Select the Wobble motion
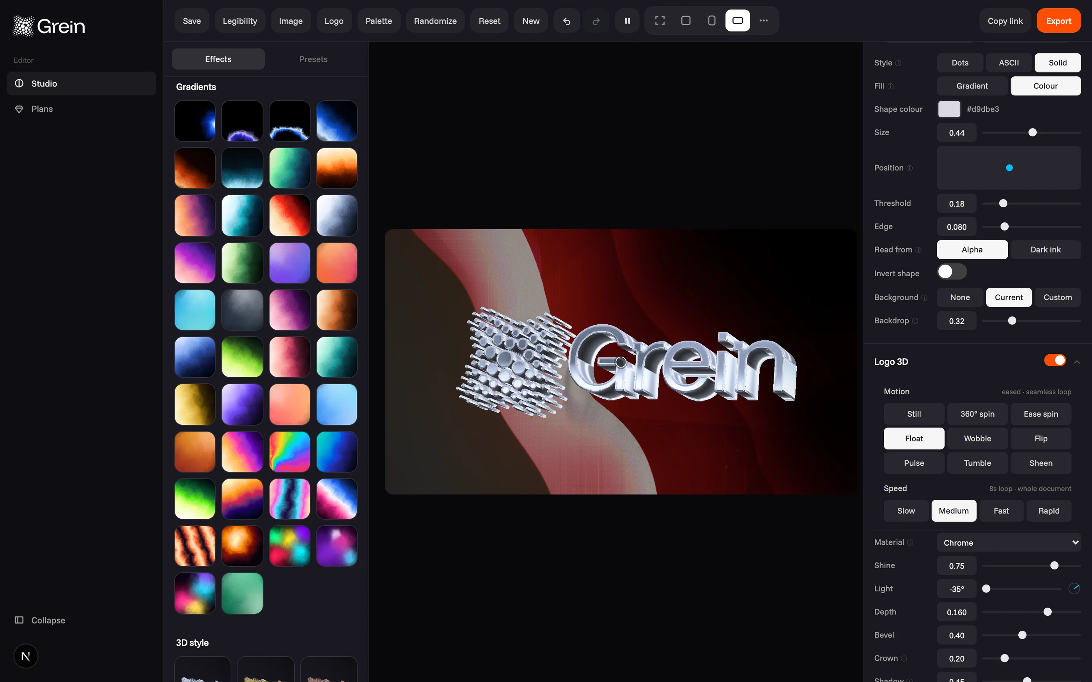1092x682 pixels. [x=977, y=438]
